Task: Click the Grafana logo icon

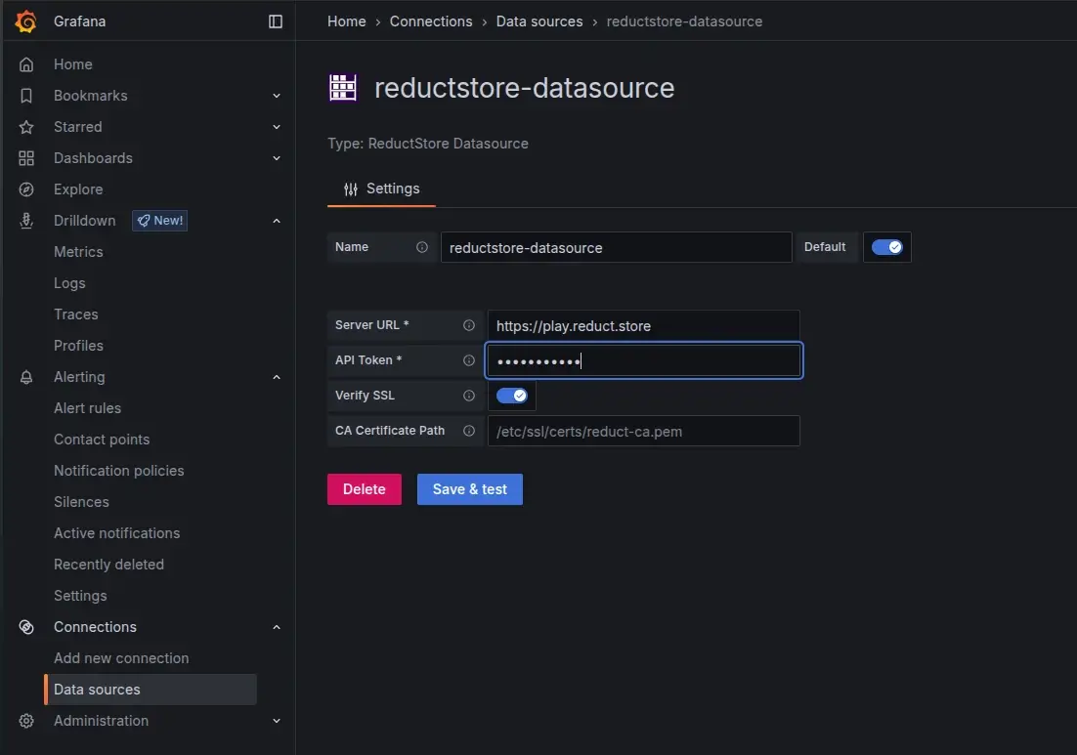Action: [x=25, y=21]
